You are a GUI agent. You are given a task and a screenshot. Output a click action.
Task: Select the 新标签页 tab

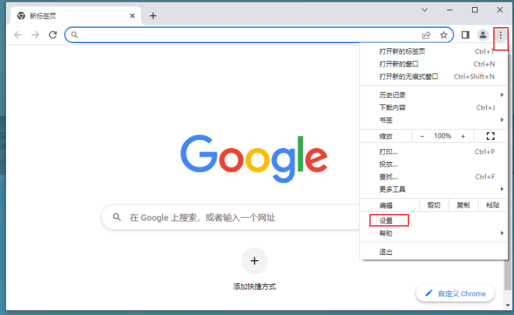pos(76,16)
